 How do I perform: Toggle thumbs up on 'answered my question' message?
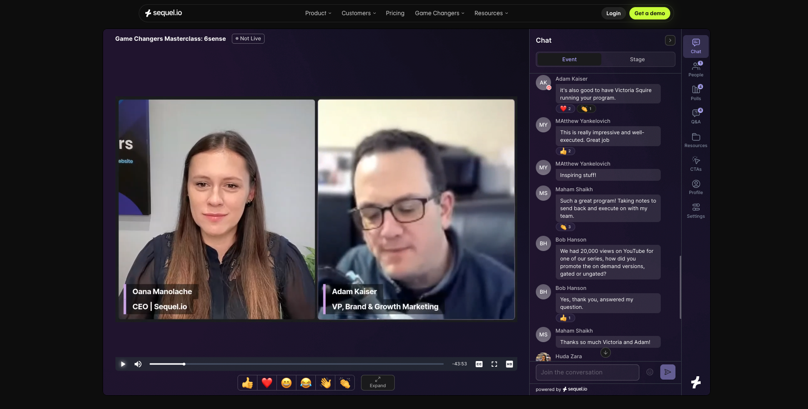tap(565, 318)
